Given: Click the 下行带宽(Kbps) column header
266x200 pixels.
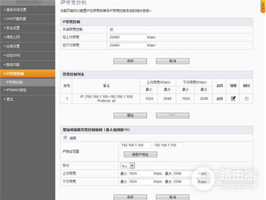Looking at the screenshot, I should pos(195,82).
